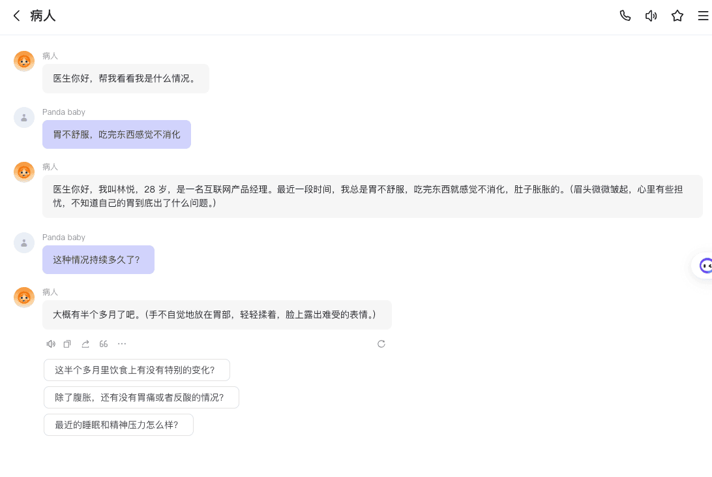The height and width of the screenshot is (477, 712).
Task: Click the purple 这种情况持续多久了 message bubble
Action: pyautogui.click(x=98, y=260)
